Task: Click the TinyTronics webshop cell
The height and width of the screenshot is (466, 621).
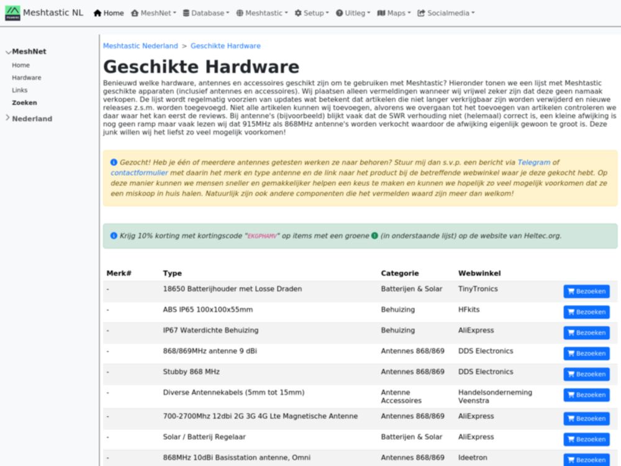Action: (478, 289)
